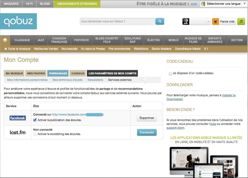Open JAZZ genre menu

click(41, 40)
